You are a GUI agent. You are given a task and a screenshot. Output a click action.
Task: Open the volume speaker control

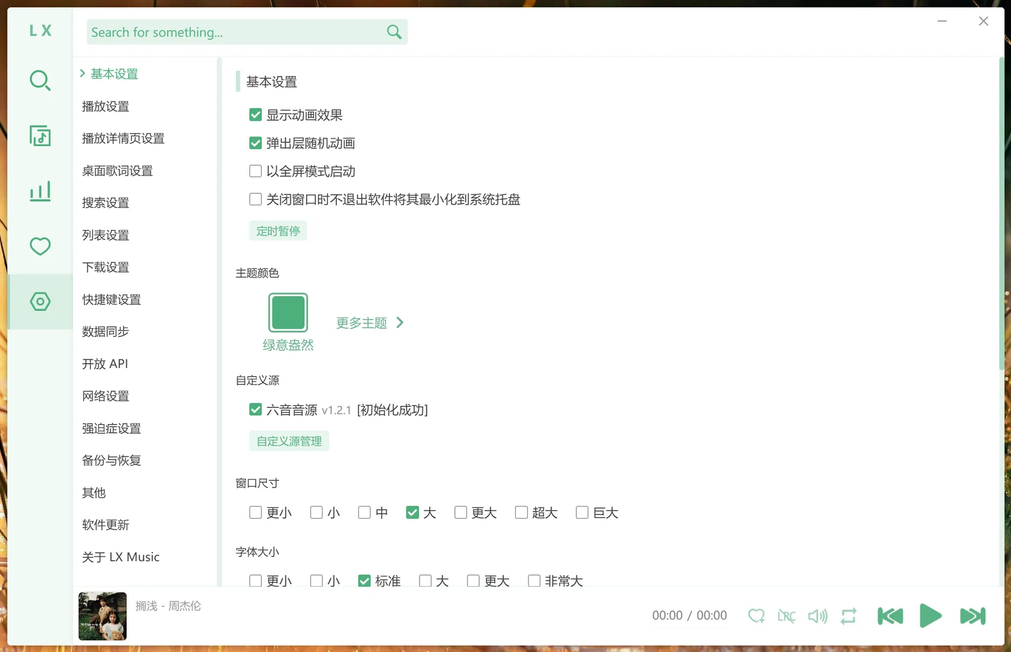(x=818, y=616)
